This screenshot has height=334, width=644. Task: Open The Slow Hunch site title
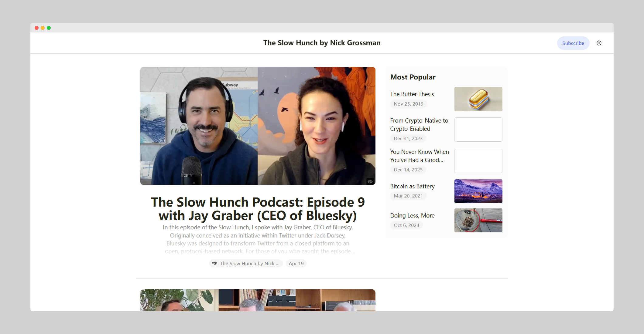(x=322, y=43)
